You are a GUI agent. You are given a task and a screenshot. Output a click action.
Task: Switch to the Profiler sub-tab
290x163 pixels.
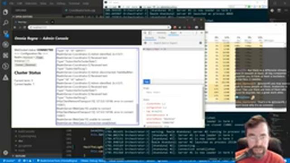(x=162, y=38)
